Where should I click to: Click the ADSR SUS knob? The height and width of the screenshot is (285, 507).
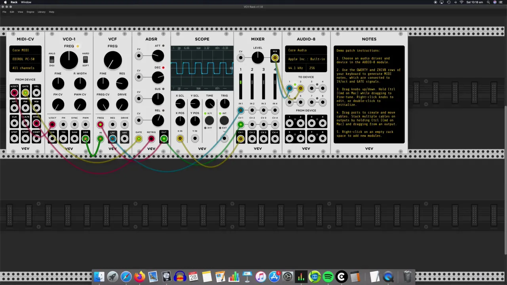point(158,99)
